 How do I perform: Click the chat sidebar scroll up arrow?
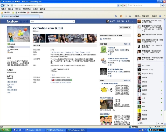pyautogui.click(x=165, y=20)
